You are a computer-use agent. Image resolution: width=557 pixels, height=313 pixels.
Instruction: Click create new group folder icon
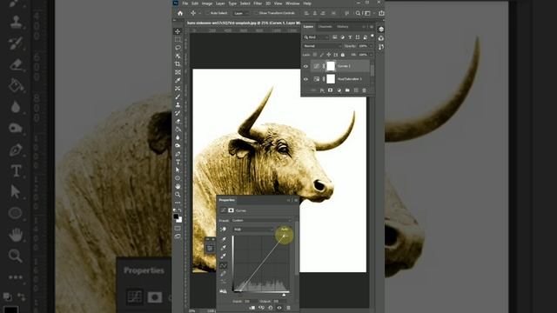[347, 90]
